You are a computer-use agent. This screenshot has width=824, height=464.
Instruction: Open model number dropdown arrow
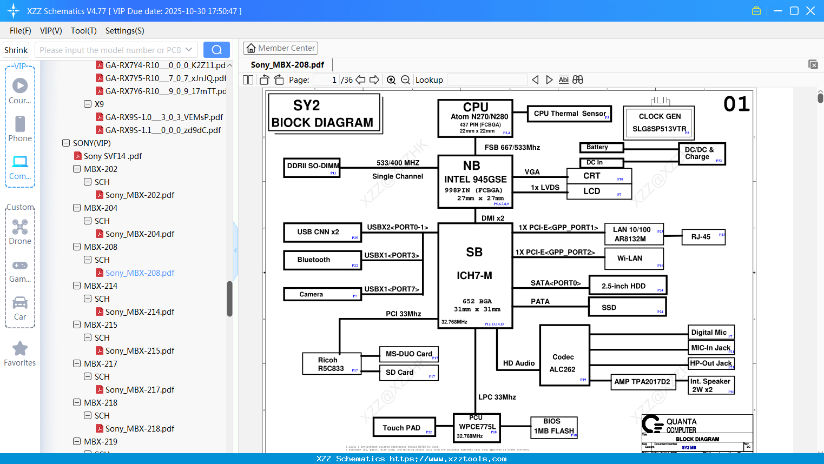point(189,50)
